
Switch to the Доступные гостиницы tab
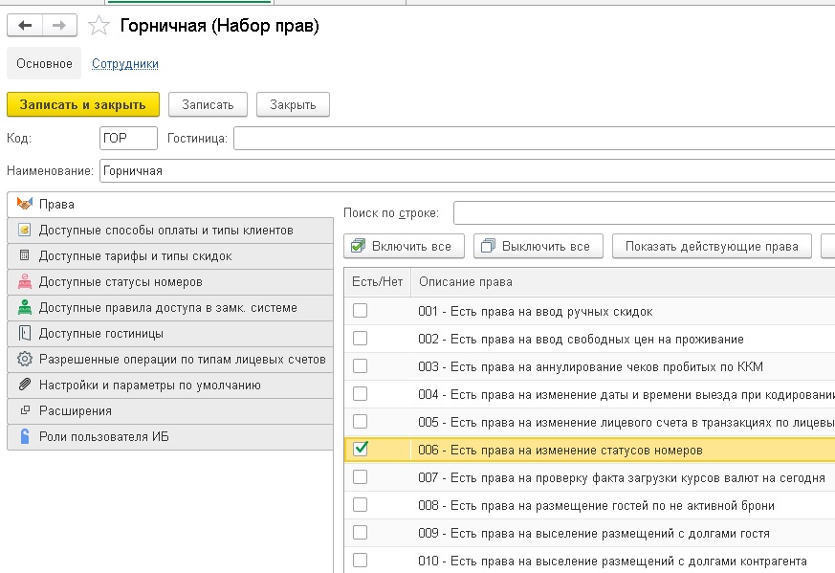[x=100, y=334]
